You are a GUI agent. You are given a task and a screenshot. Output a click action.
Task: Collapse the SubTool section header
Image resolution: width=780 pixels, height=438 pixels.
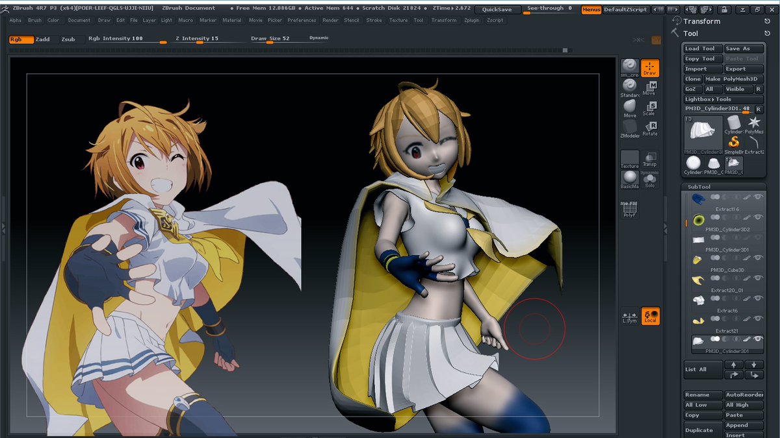(x=723, y=187)
